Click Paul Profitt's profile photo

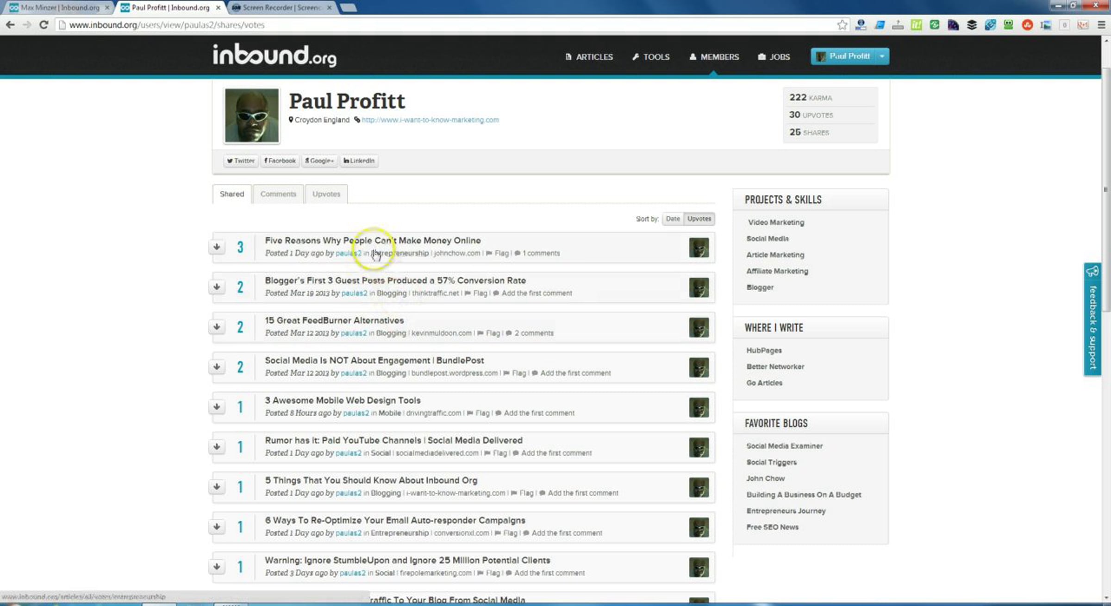tap(252, 115)
